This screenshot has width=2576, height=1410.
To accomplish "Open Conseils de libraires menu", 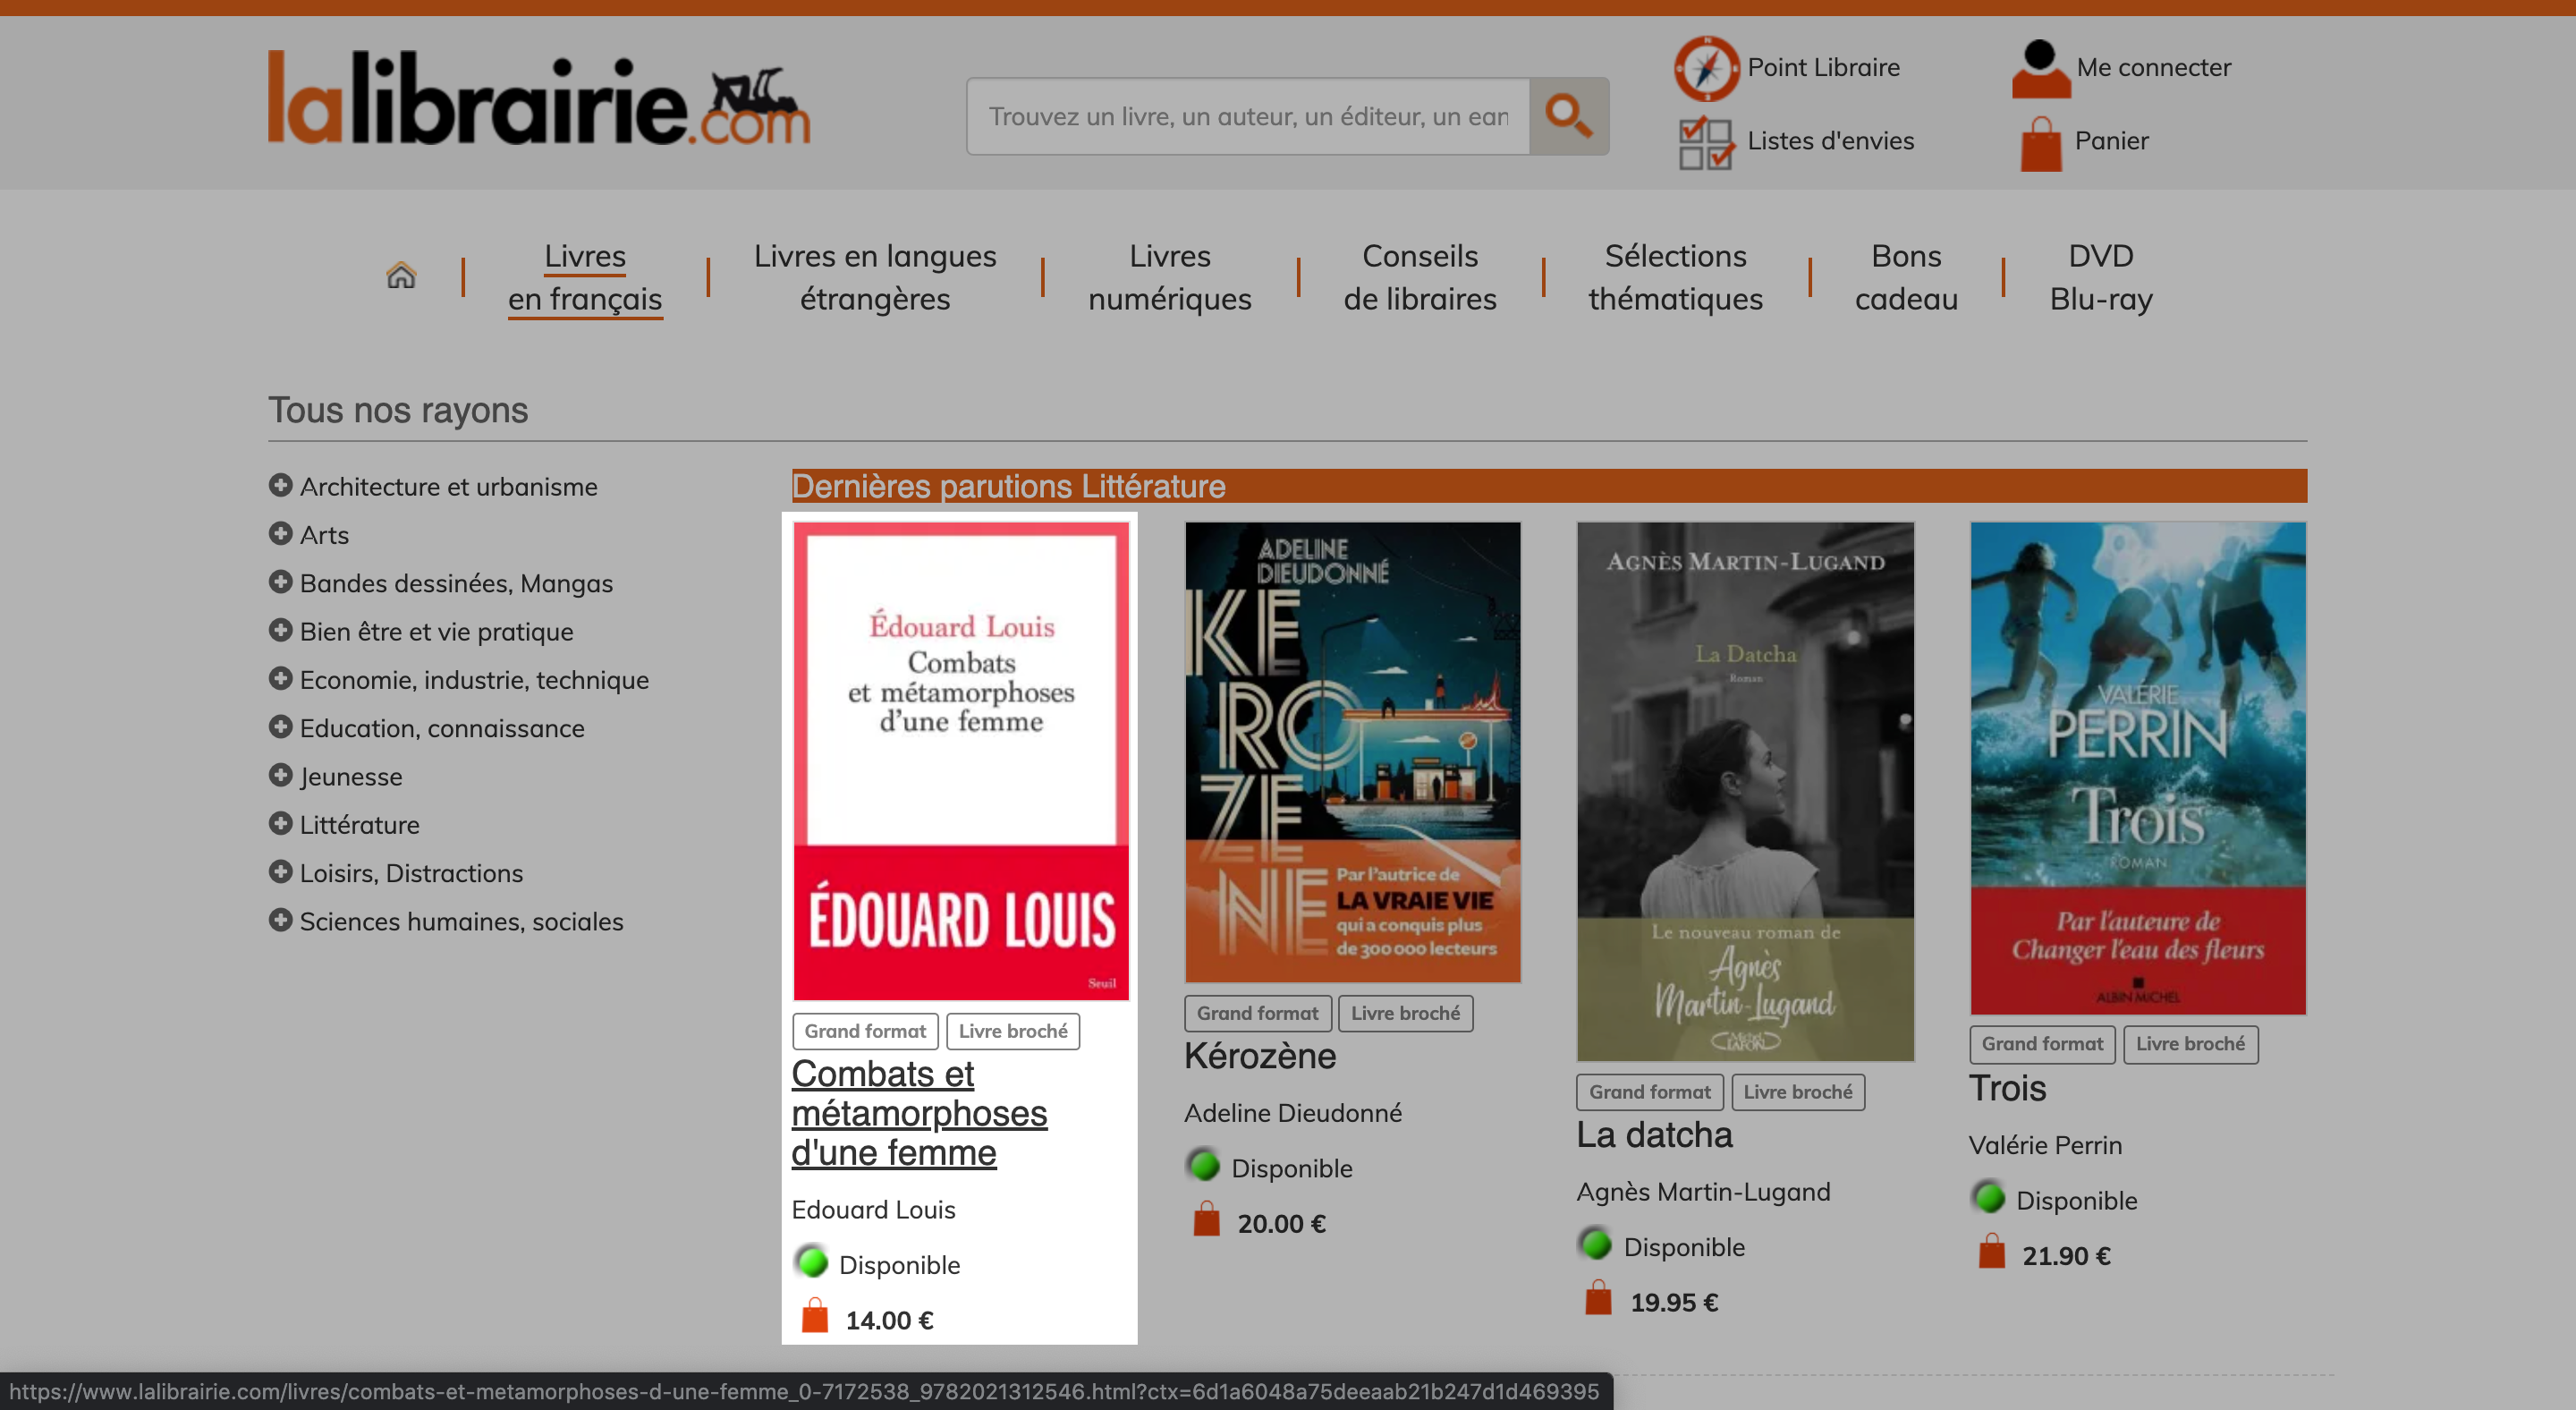I will click(1420, 277).
